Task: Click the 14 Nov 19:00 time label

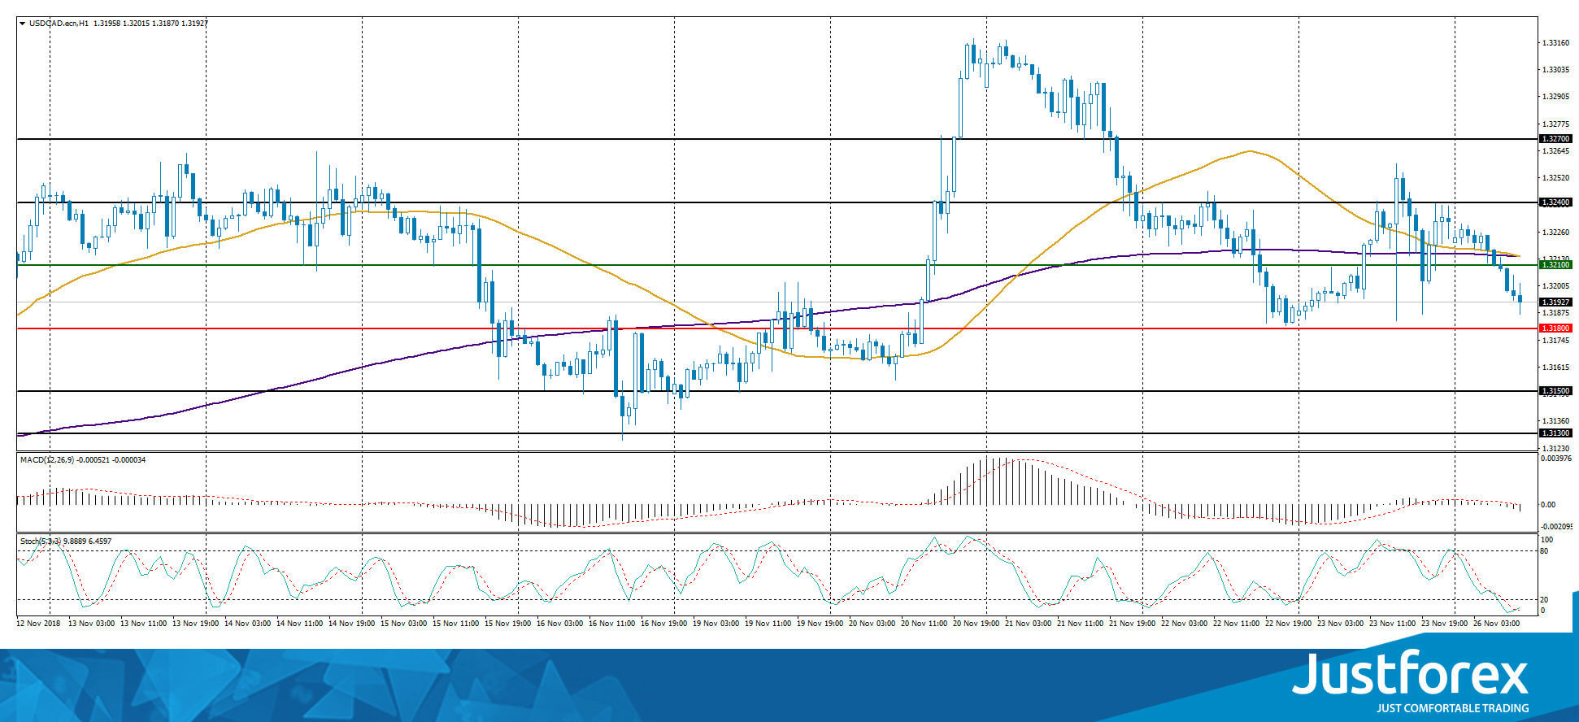Action: click(351, 624)
